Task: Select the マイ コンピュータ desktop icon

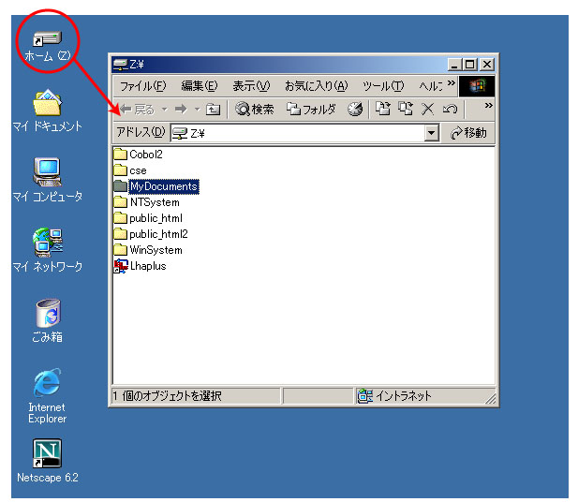Action: [x=48, y=180]
